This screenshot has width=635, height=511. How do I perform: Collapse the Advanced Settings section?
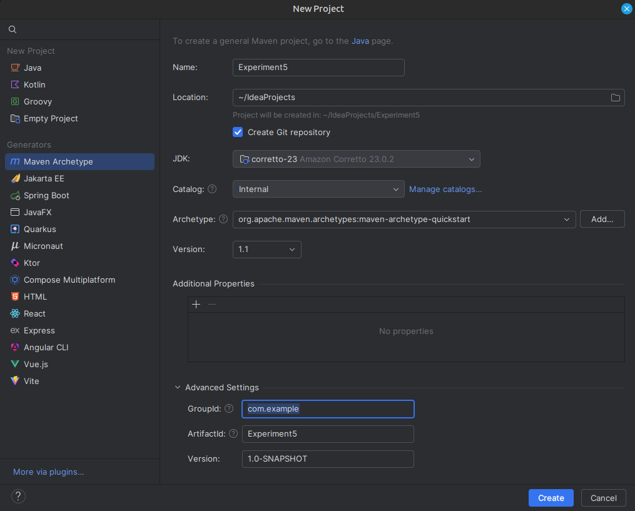[x=177, y=387]
